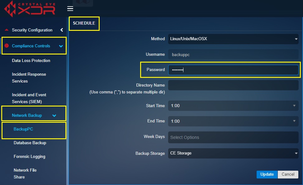Open the Backup Storage dropdown
The width and height of the screenshot is (303, 185).
(233, 153)
